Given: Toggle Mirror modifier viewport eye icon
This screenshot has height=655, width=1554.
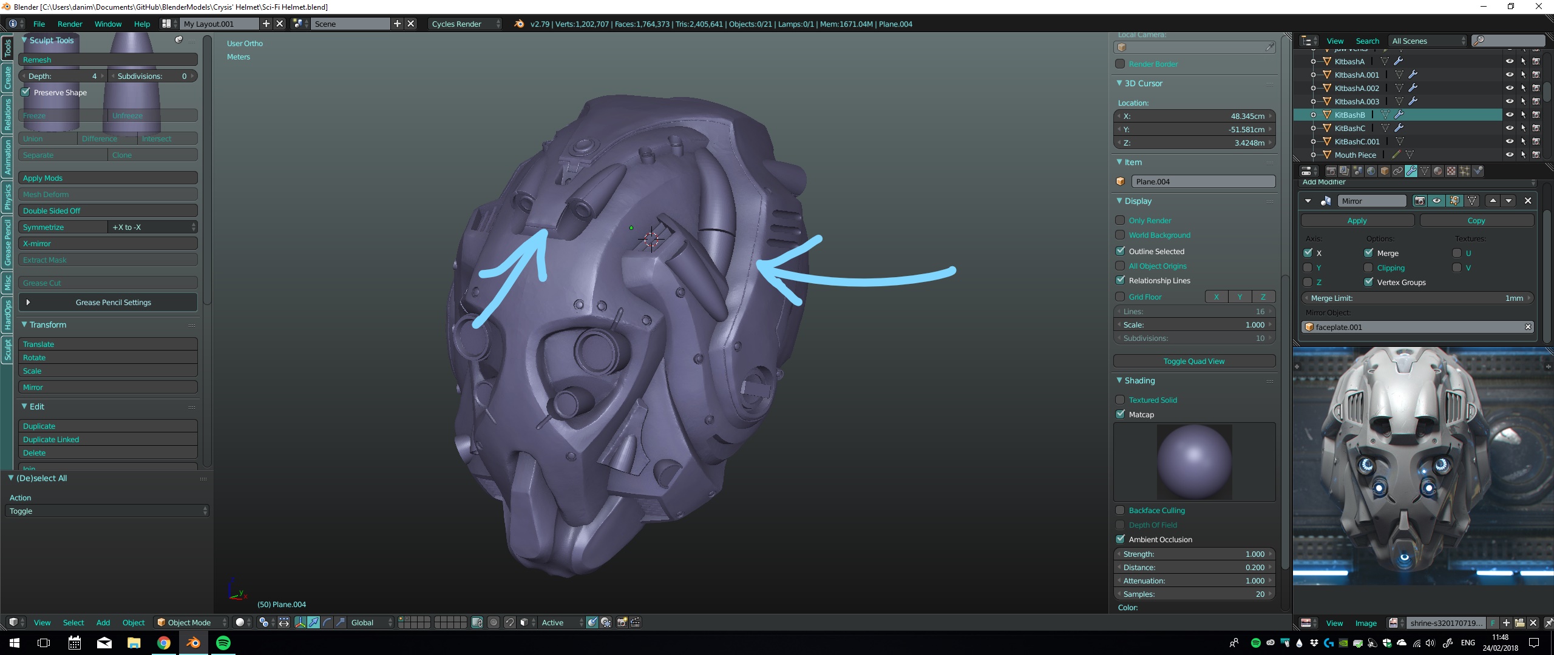Looking at the screenshot, I should pos(1437,201).
